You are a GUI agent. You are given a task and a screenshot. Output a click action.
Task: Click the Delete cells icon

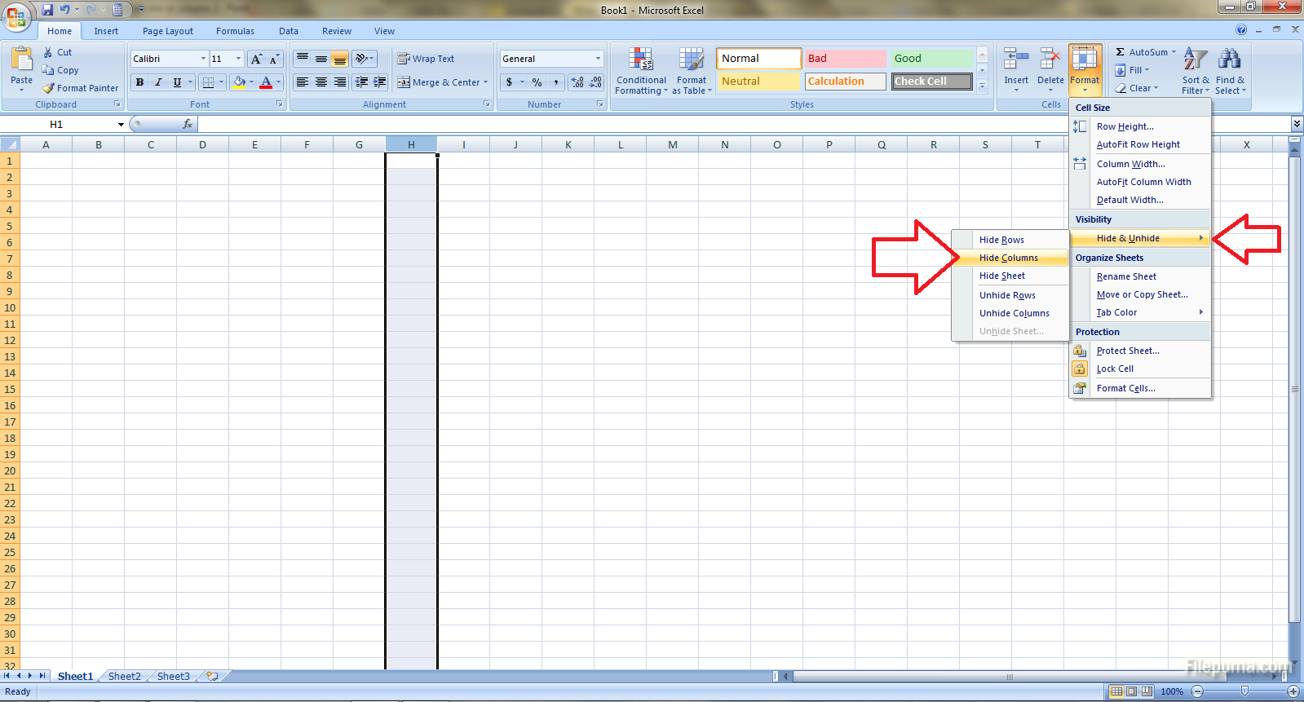(1050, 60)
